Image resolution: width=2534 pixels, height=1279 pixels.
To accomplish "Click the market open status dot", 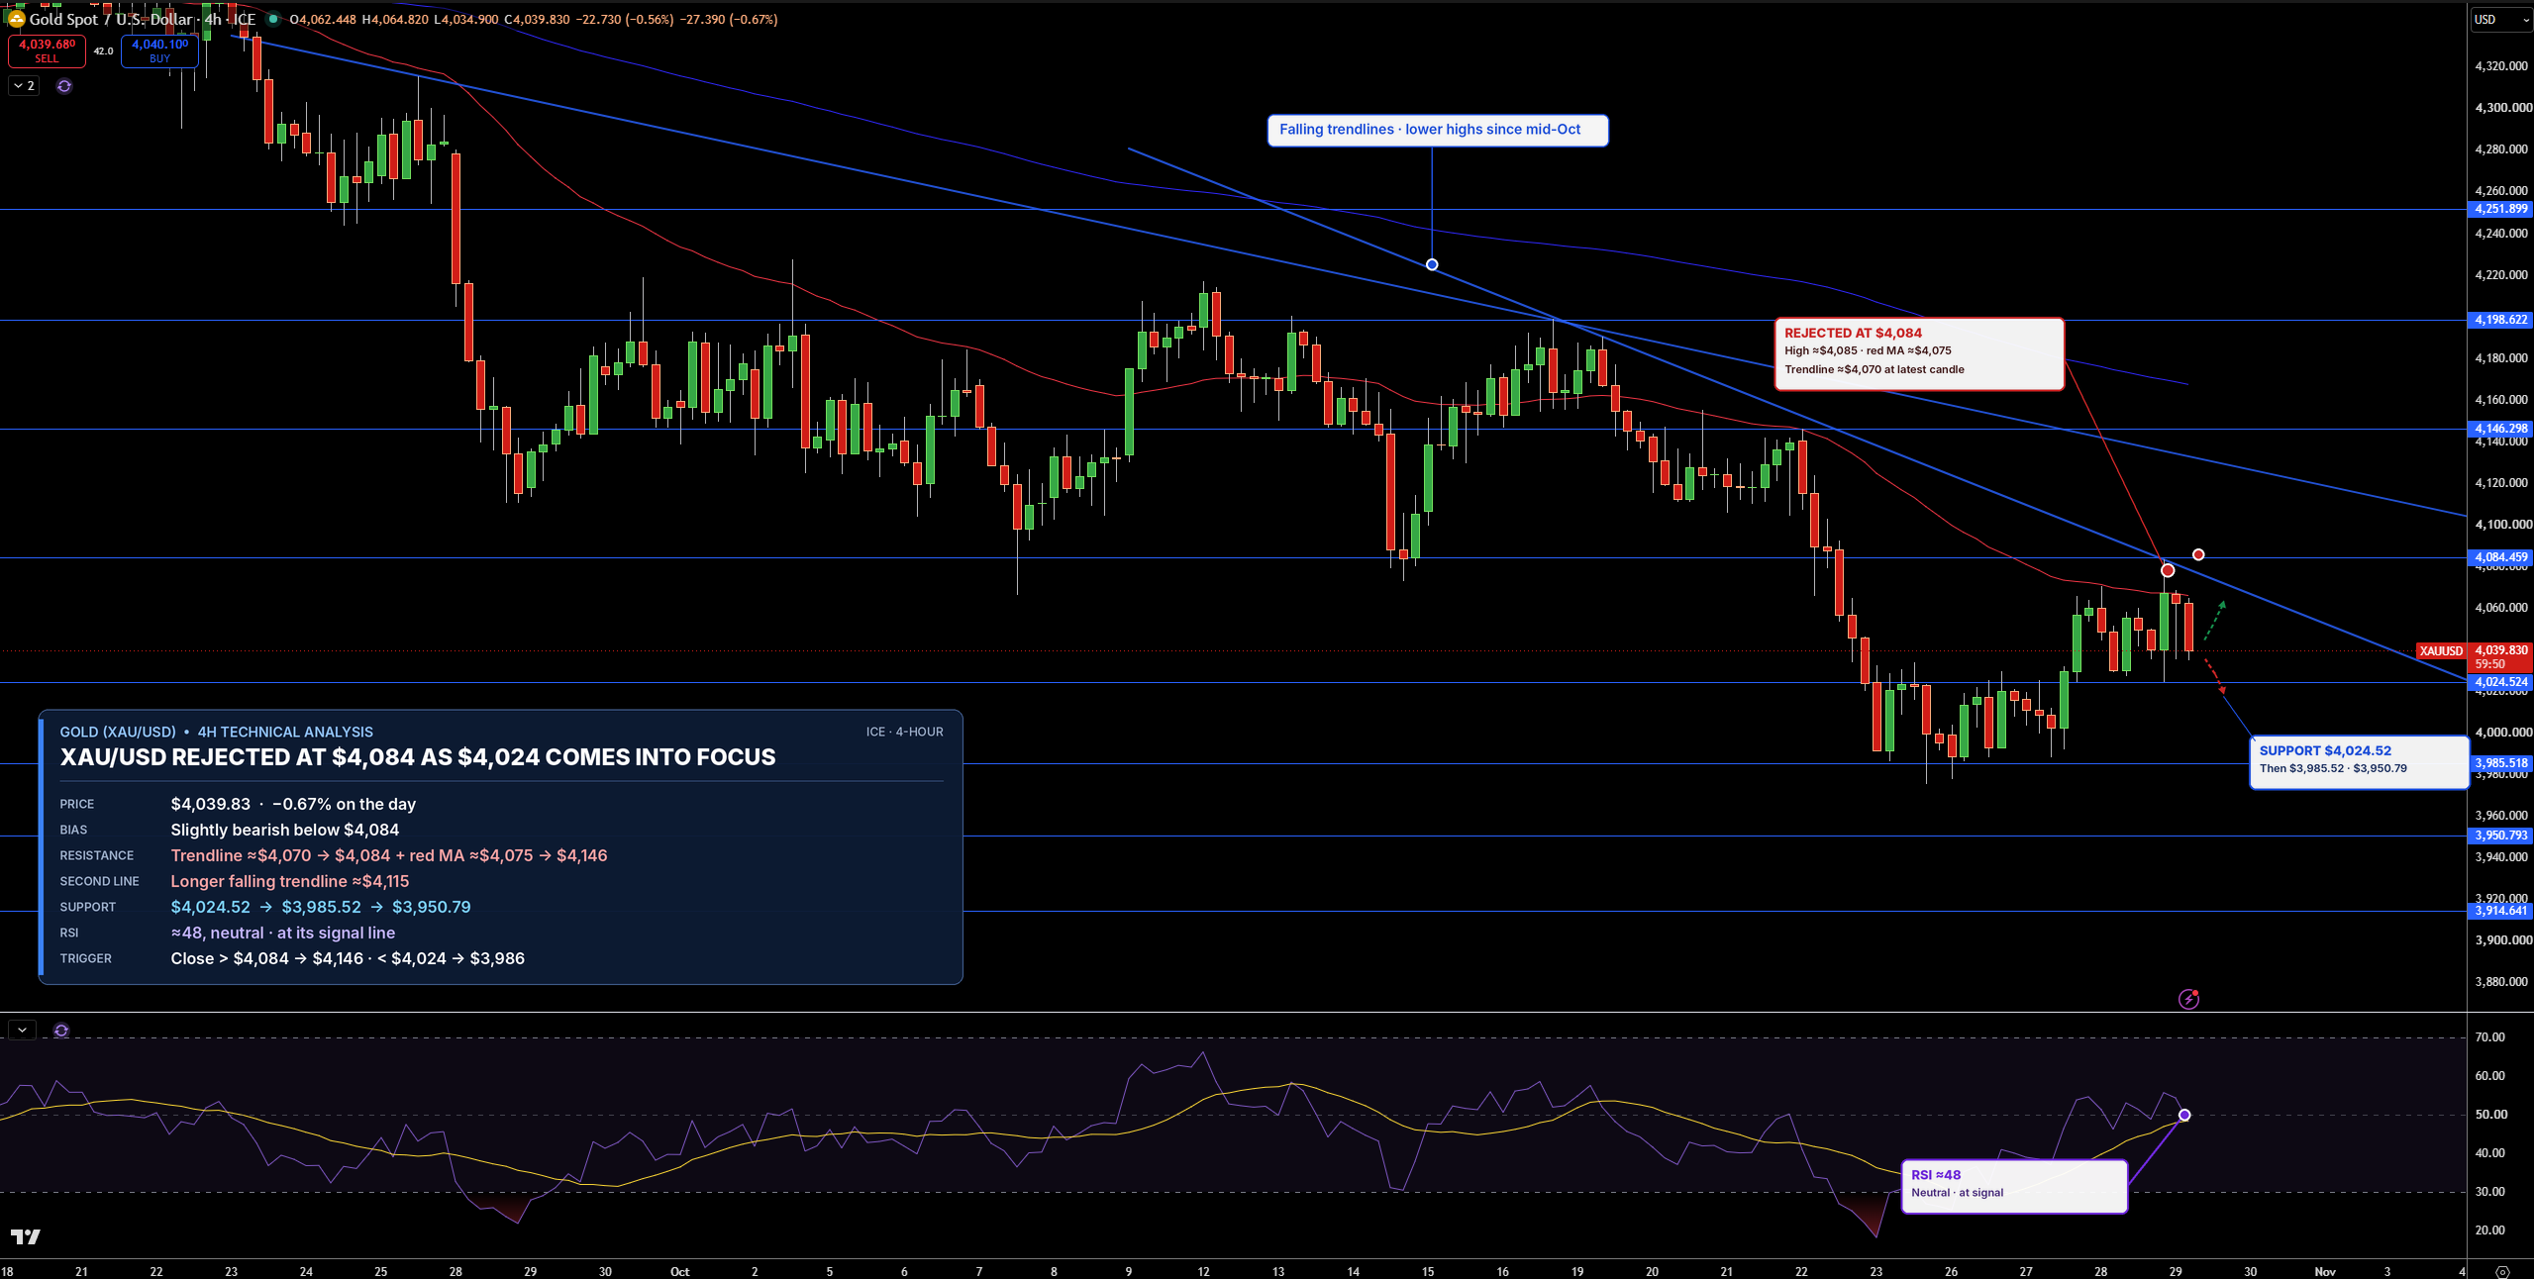I will tap(273, 19).
